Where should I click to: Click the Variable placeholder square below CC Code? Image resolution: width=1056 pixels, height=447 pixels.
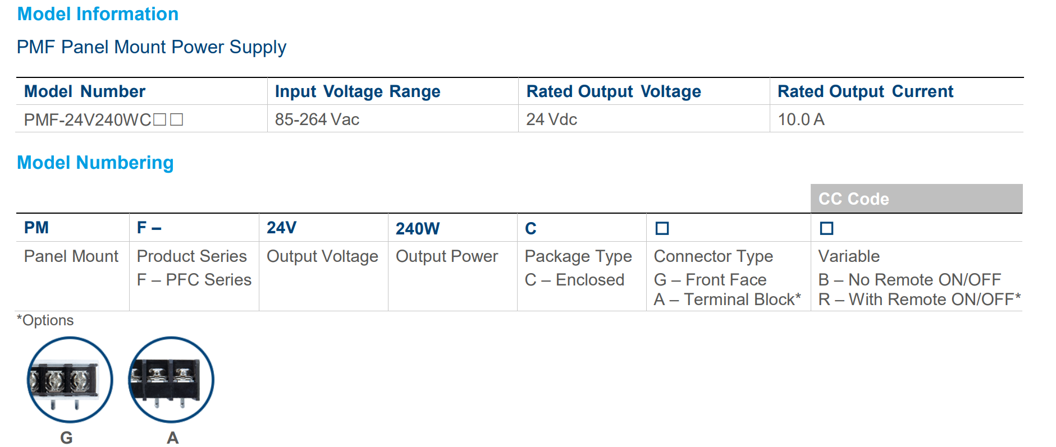pyautogui.click(x=826, y=228)
